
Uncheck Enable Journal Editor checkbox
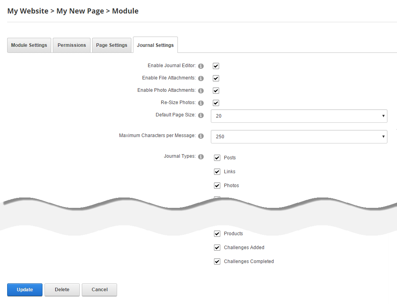216,66
